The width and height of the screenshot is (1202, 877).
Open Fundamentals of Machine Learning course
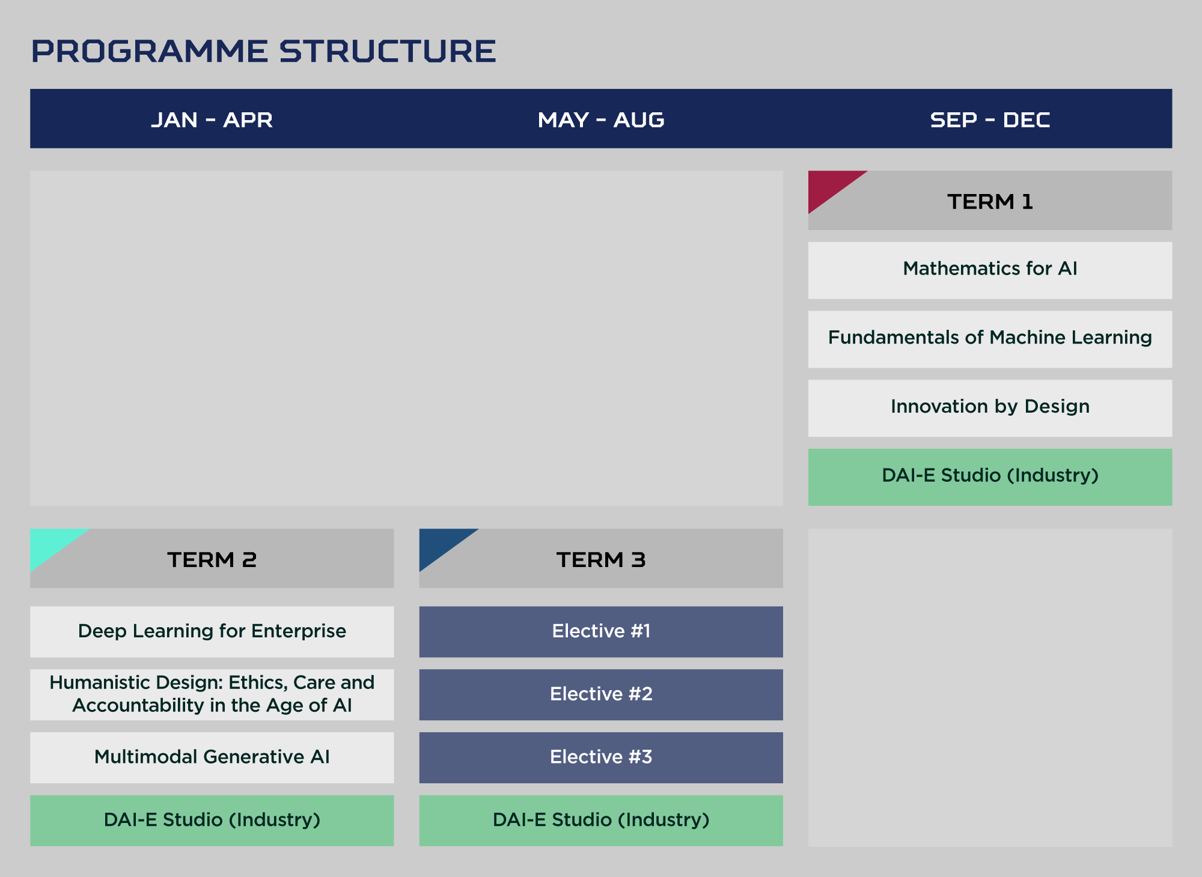point(990,339)
